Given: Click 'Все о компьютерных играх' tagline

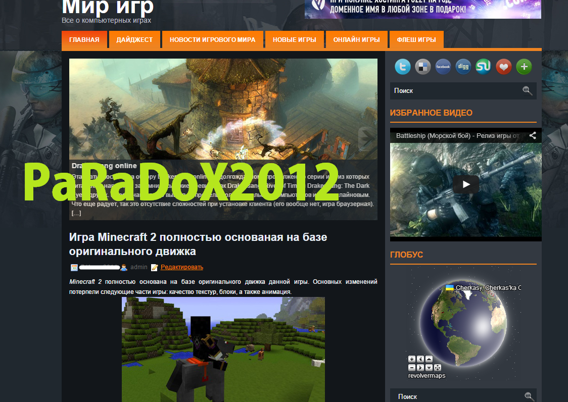Looking at the screenshot, I should pyautogui.click(x=107, y=20).
